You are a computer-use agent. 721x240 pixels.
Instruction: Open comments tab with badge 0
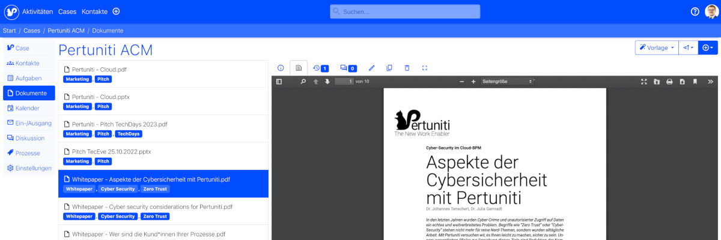tap(348, 68)
